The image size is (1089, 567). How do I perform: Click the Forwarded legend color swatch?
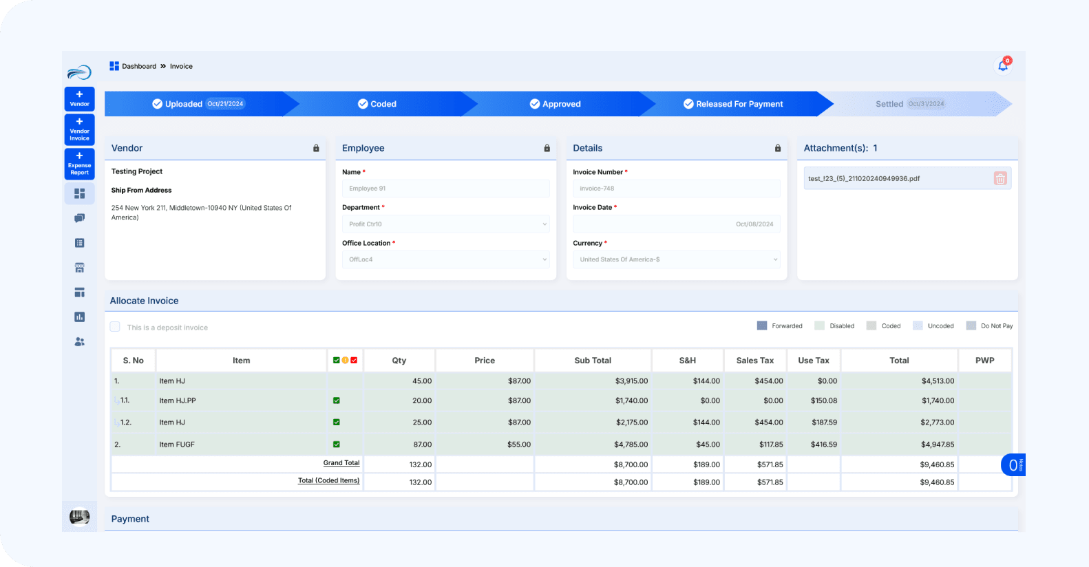(762, 325)
